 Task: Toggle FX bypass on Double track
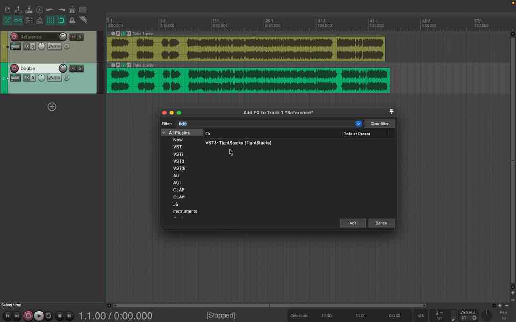point(33,78)
